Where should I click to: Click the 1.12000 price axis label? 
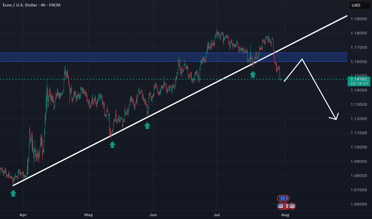tap(359, 119)
